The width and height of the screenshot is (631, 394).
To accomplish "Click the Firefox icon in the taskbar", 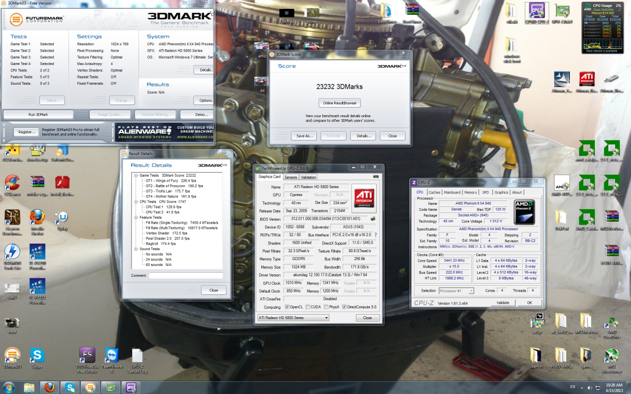I will pos(49,388).
